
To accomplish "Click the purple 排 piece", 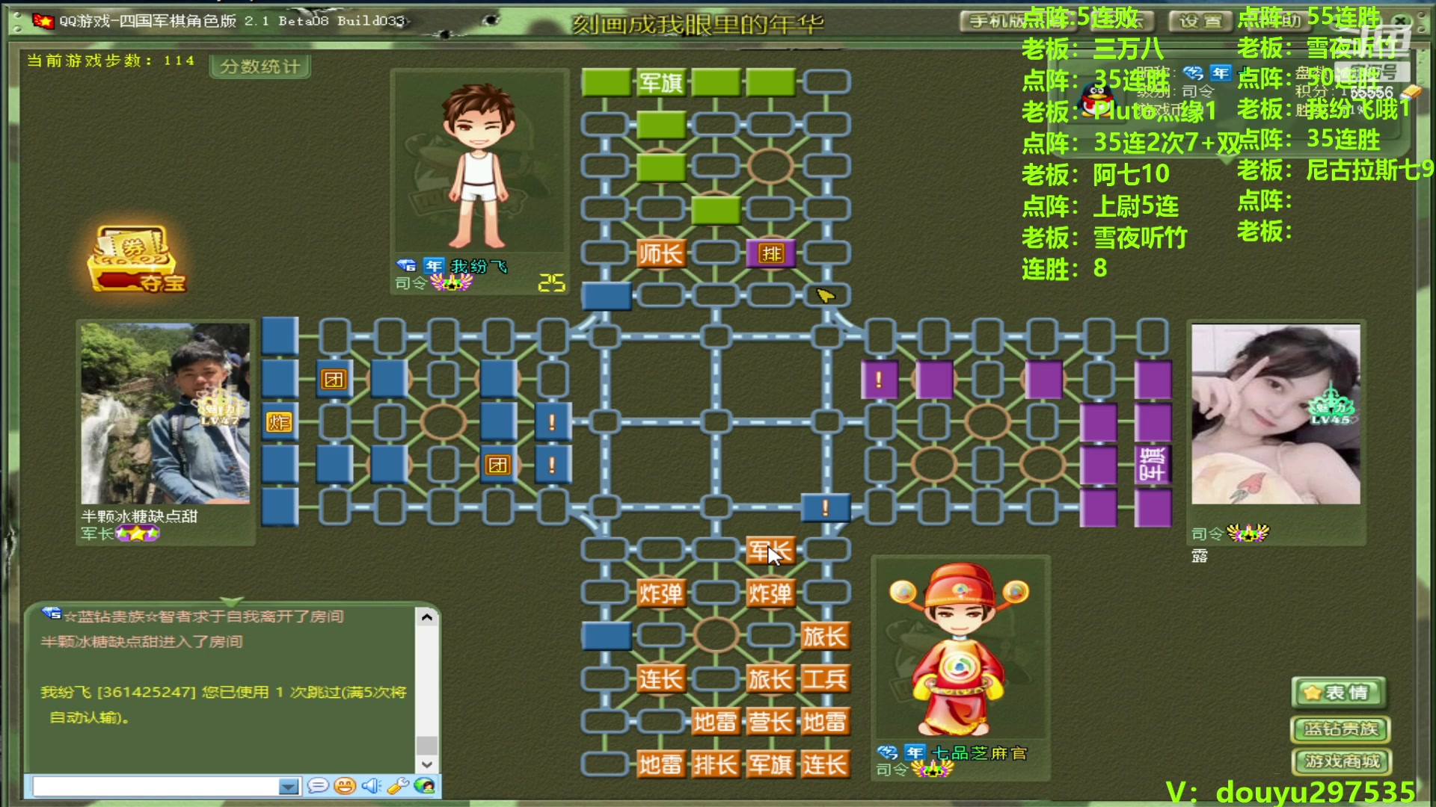I will pos(770,253).
